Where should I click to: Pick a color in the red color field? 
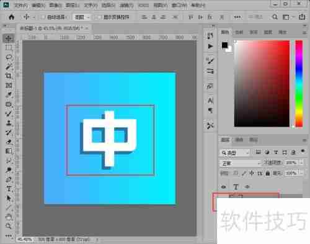pyautogui.click(x=262, y=83)
